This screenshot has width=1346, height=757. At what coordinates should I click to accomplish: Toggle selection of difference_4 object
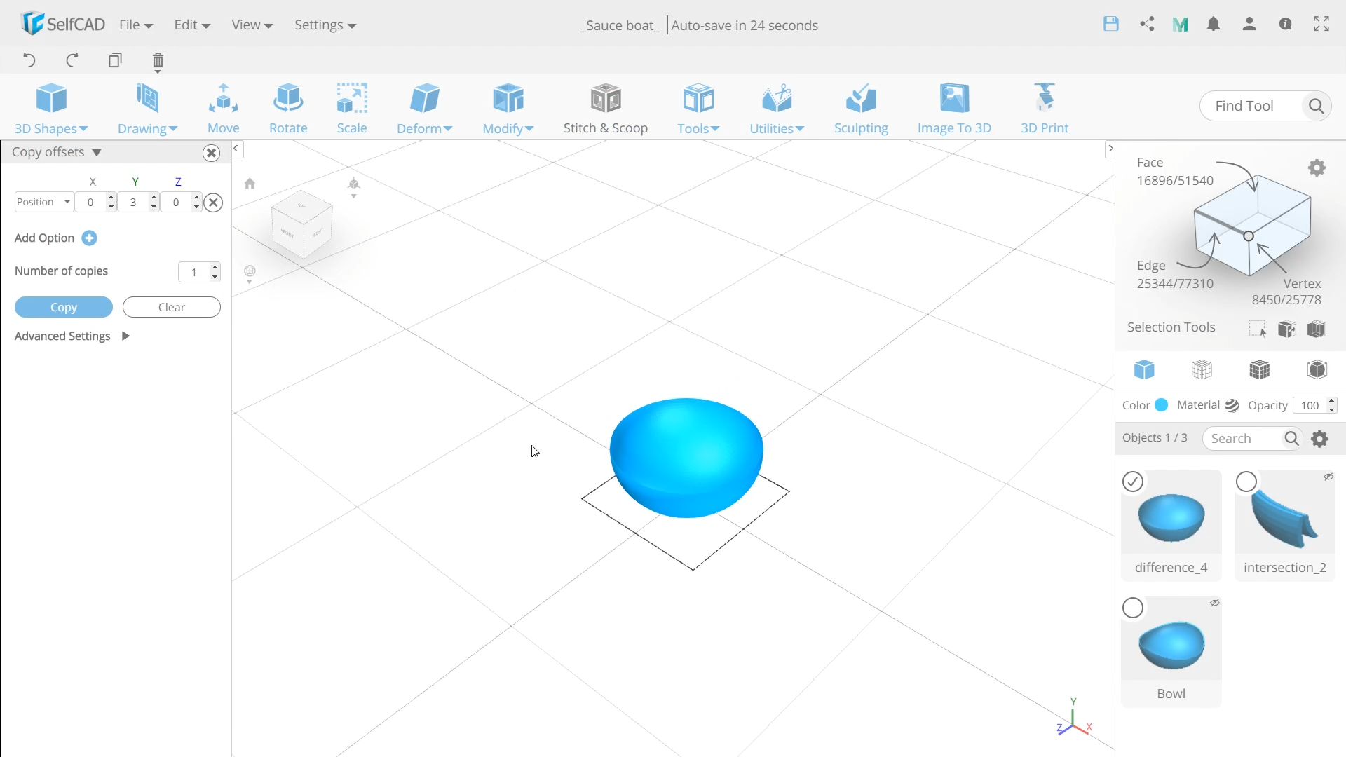(1133, 482)
